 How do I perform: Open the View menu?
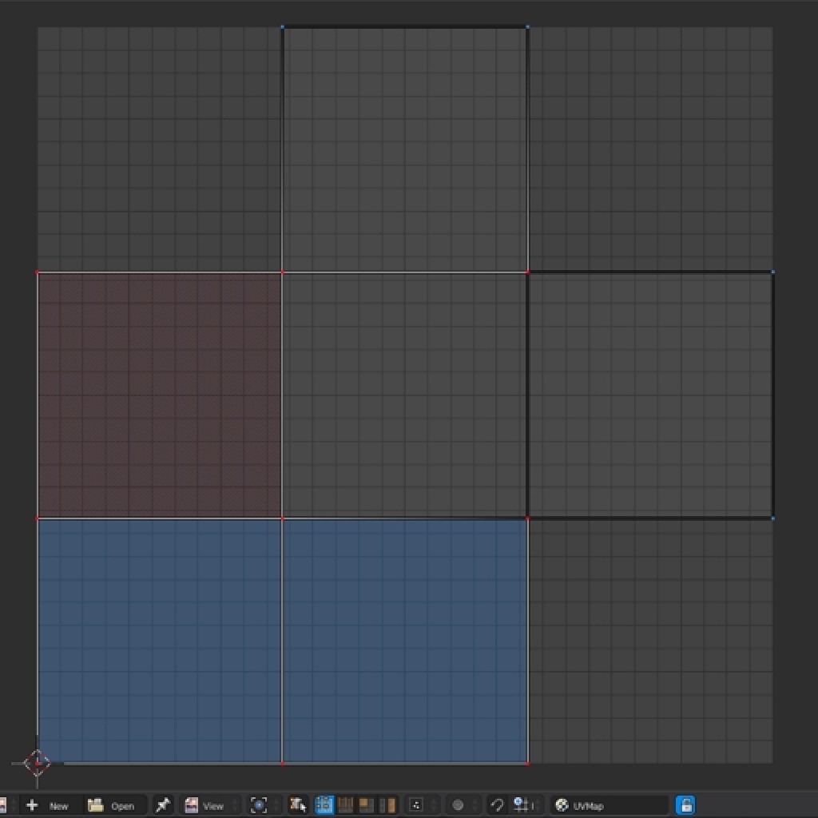pos(210,805)
